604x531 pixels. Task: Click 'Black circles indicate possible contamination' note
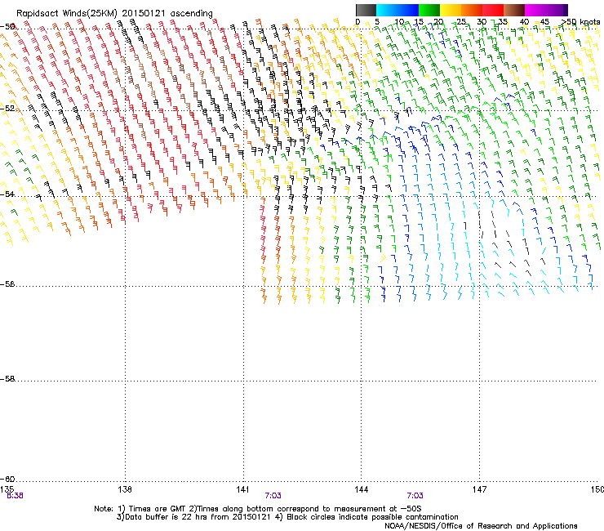click(x=372, y=517)
